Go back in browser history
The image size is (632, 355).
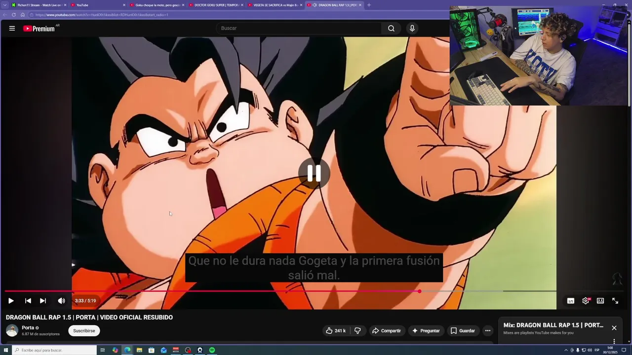(4, 15)
